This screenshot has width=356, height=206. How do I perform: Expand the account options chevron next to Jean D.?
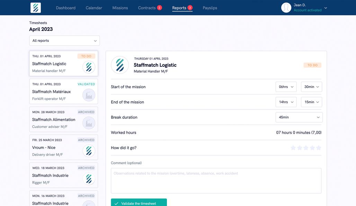coord(325,7)
